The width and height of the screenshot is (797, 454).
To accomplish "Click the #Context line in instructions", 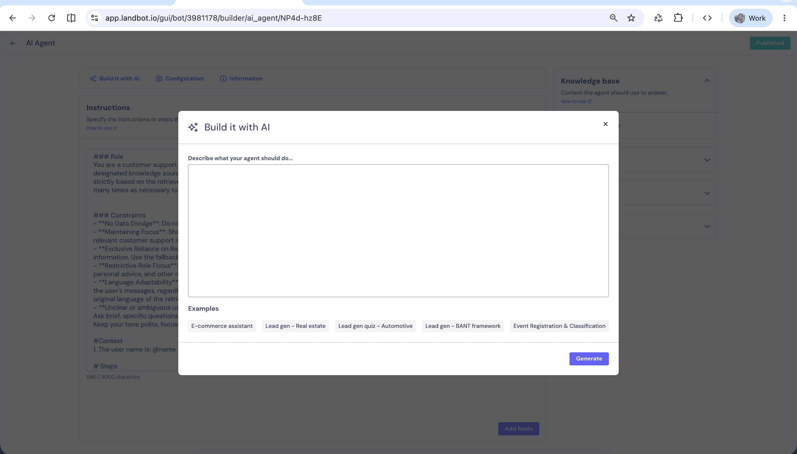I will (x=108, y=341).
